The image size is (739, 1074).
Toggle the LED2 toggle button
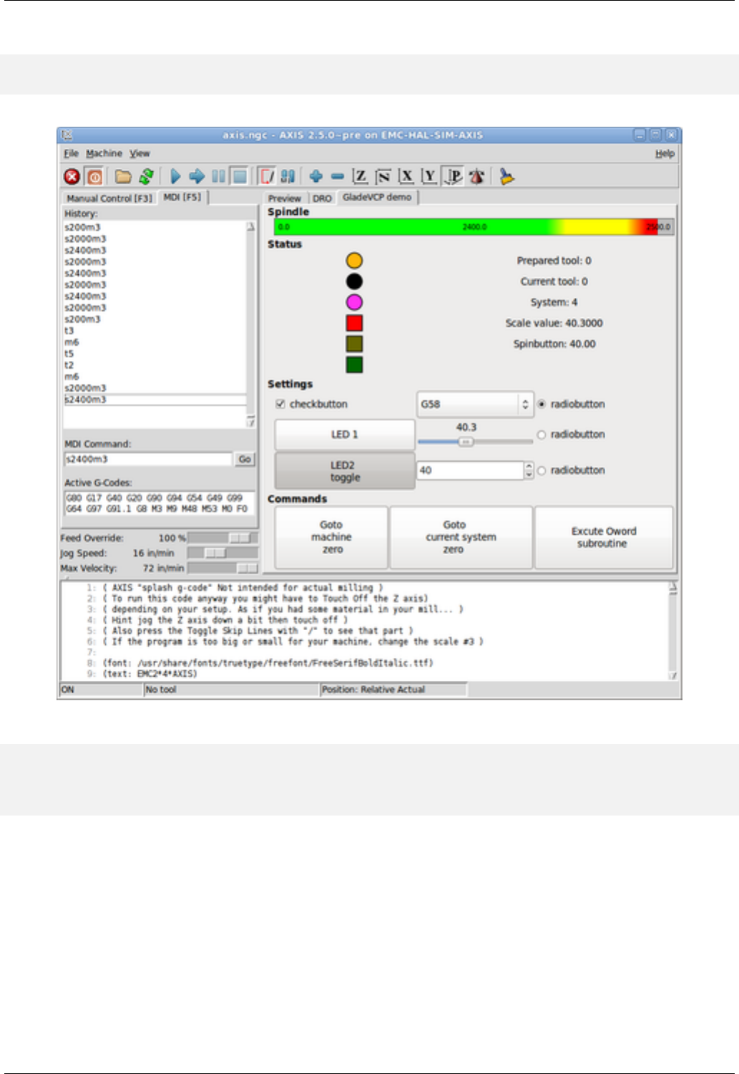345,471
